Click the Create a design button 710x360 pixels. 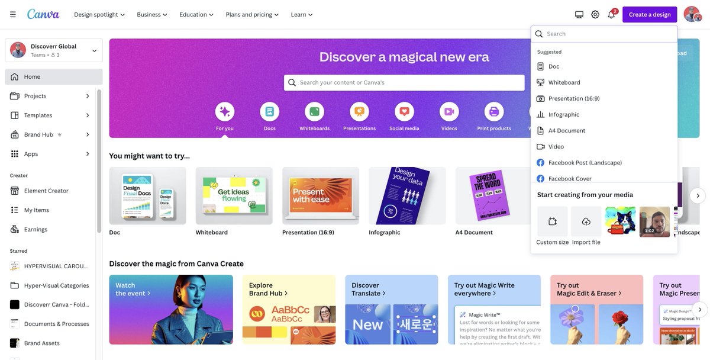tap(650, 14)
